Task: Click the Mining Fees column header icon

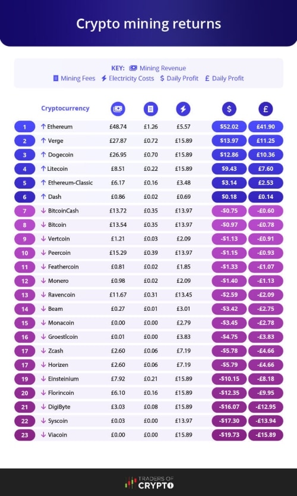Action: [150, 109]
